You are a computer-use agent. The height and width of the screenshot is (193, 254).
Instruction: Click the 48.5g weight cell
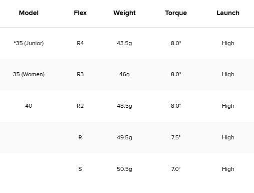(x=124, y=106)
